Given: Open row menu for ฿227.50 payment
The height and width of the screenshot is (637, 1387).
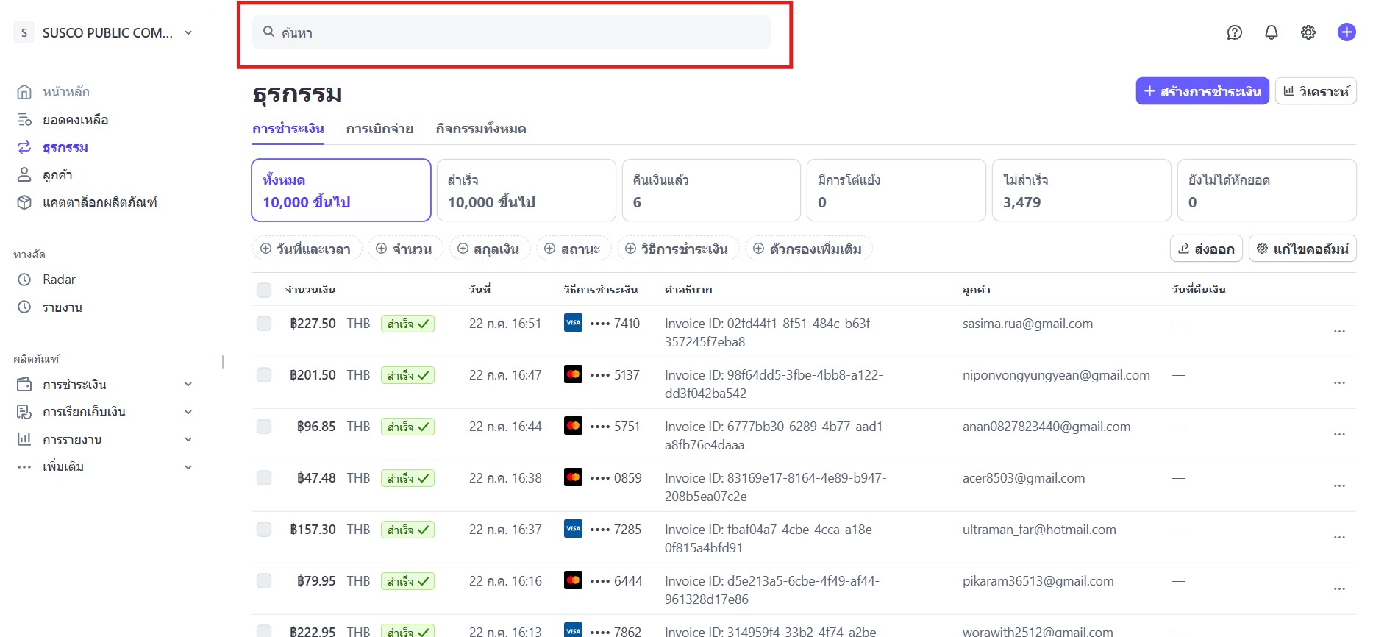Looking at the screenshot, I should [x=1338, y=332].
